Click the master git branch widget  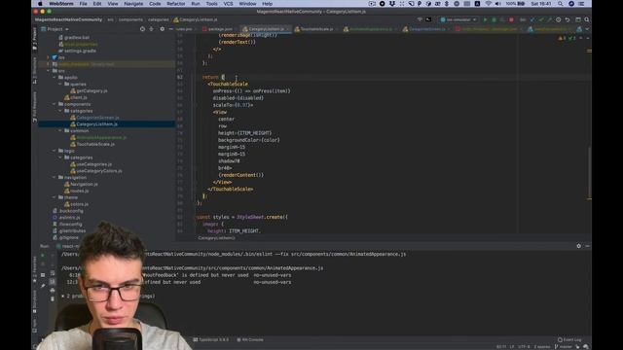pyautogui.click(x=563, y=346)
